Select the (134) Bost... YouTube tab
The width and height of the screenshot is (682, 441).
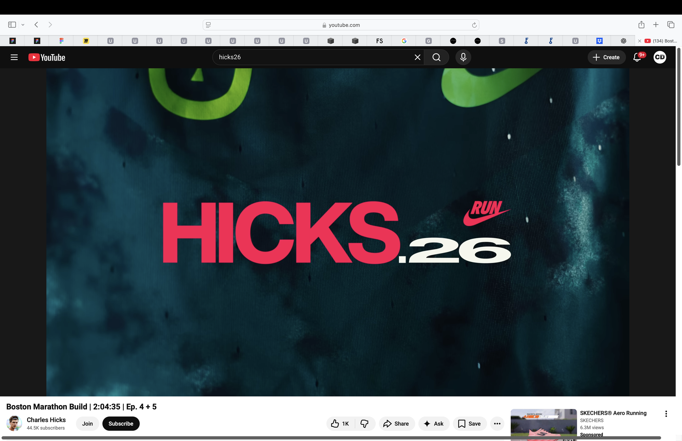(661, 41)
